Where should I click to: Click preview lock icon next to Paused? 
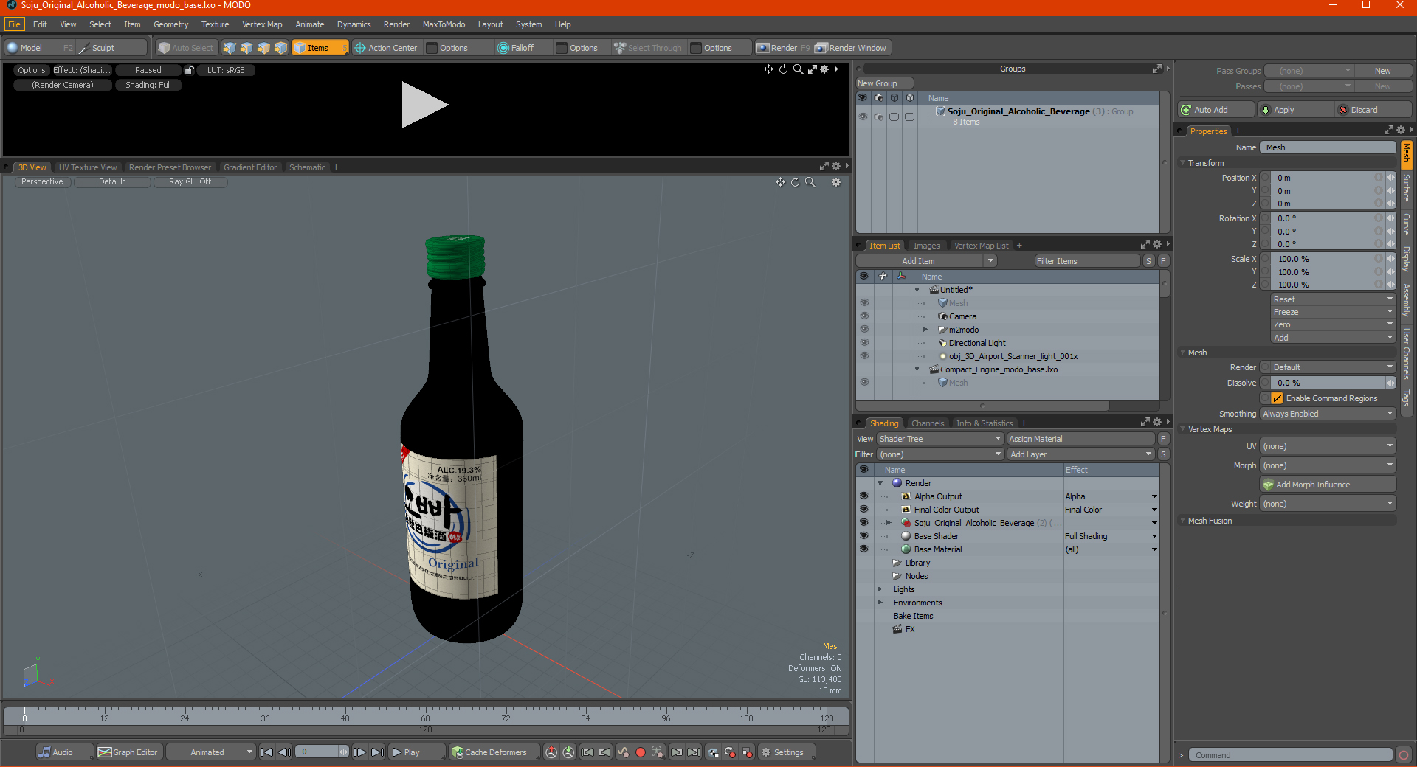[x=189, y=70]
